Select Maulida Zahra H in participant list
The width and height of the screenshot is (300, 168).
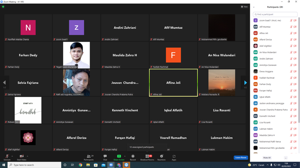coord(275,135)
